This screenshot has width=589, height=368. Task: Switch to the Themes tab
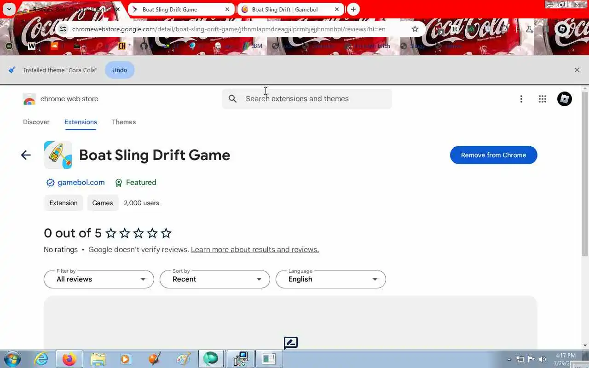[124, 122]
